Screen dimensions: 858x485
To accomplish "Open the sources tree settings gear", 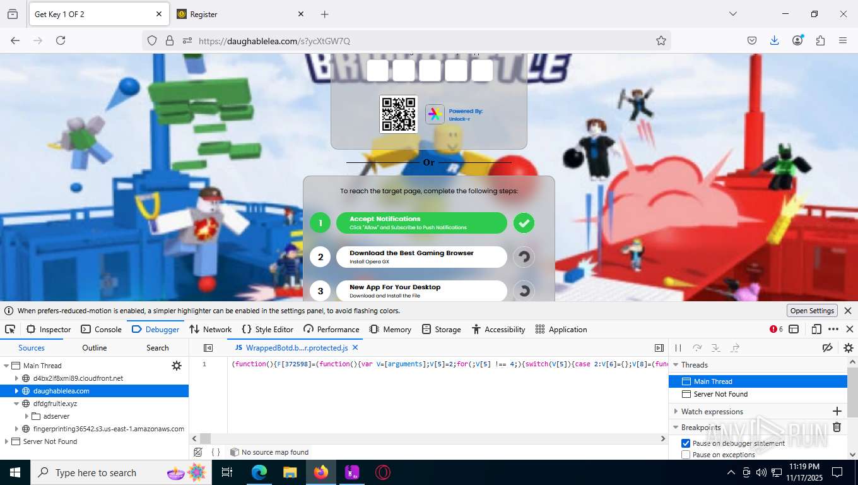I will (x=177, y=366).
